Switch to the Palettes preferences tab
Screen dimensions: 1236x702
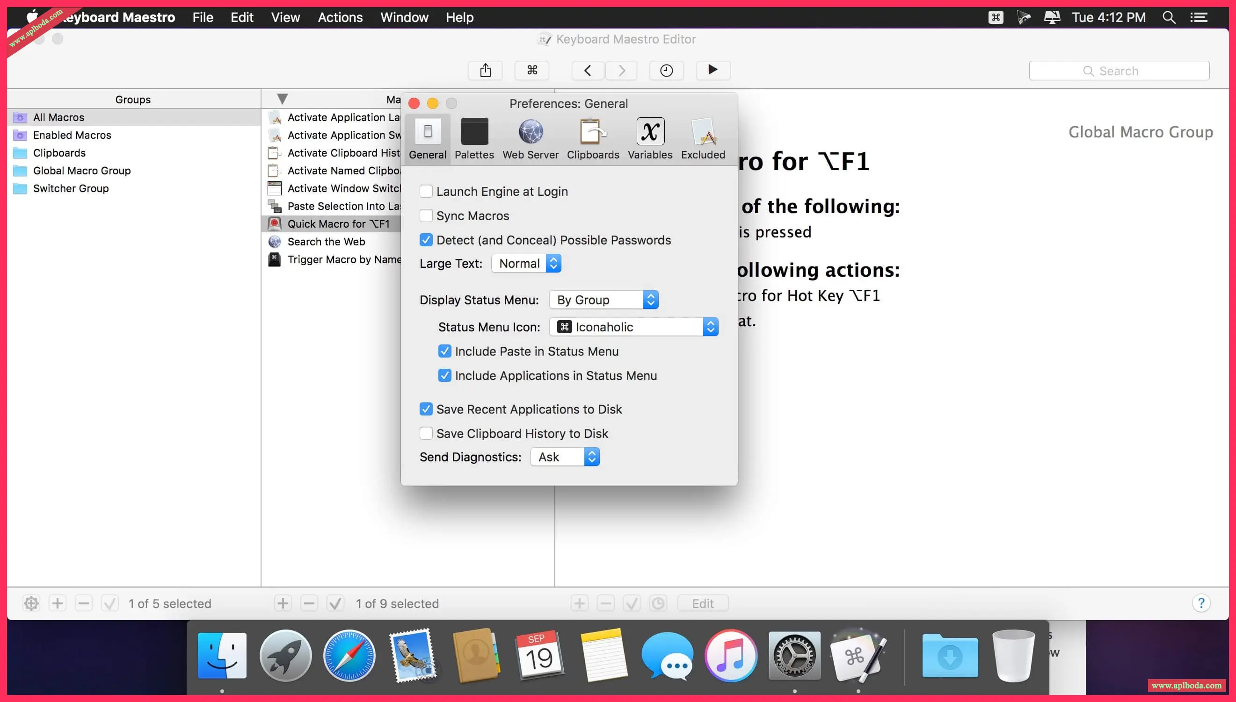[x=474, y=139]
